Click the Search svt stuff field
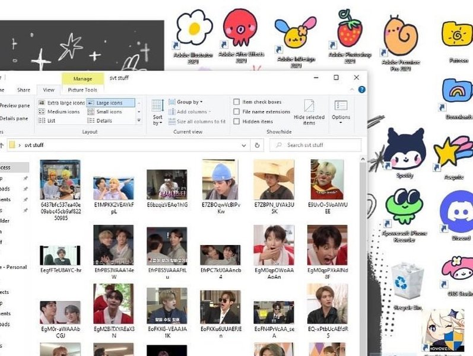 tap(315, 145)
